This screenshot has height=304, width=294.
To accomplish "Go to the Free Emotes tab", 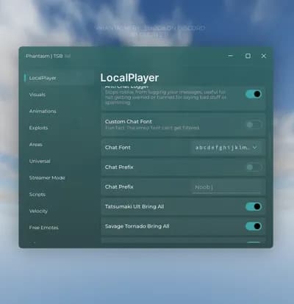I will click(44, 228).
